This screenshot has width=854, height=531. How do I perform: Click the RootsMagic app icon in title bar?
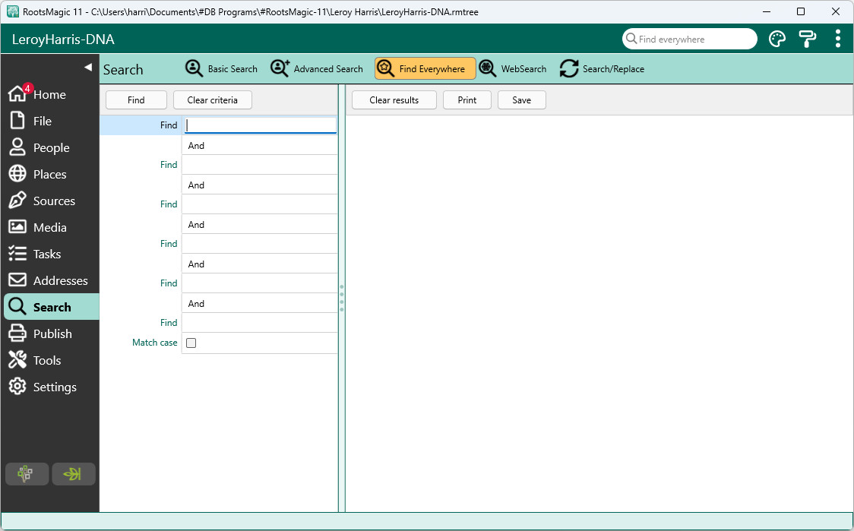[x=12, y=11]
